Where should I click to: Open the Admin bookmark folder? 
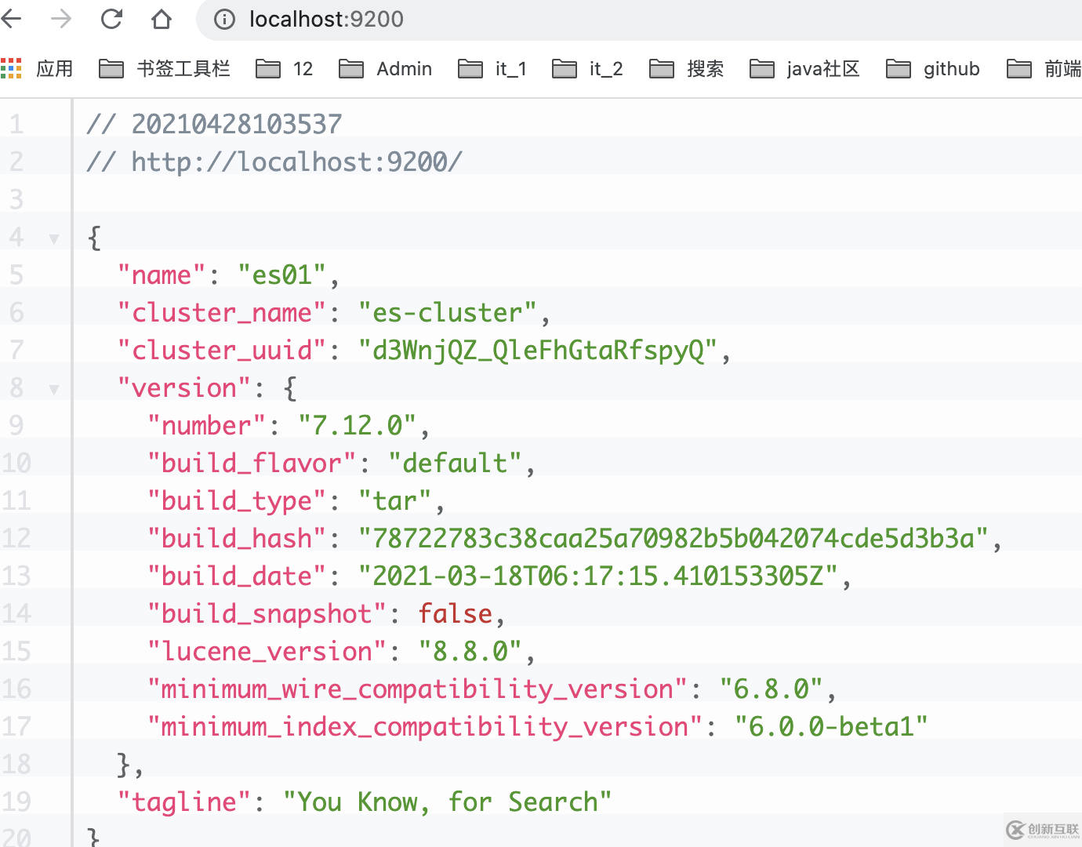tap(386, 69)
